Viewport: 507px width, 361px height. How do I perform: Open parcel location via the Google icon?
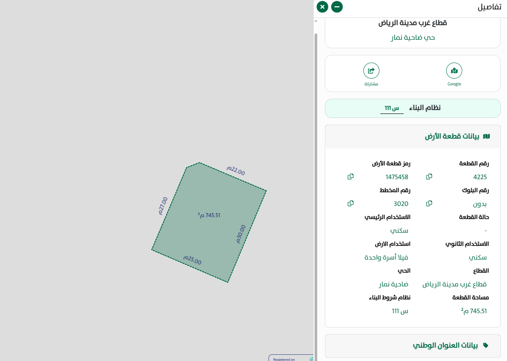pos(454,70)
